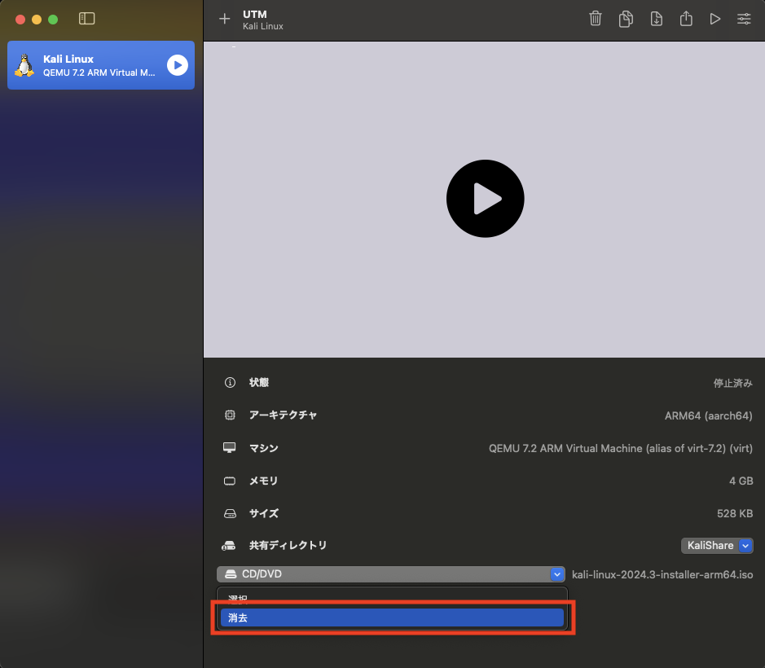Click the マシン label
Image resolution: width=765 pixels, height=668 pixels.
263,448
